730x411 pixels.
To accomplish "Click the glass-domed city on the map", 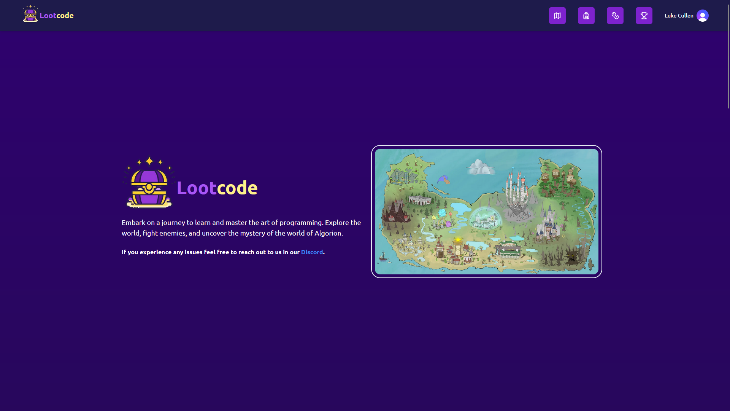I will (x=484, y=218).
